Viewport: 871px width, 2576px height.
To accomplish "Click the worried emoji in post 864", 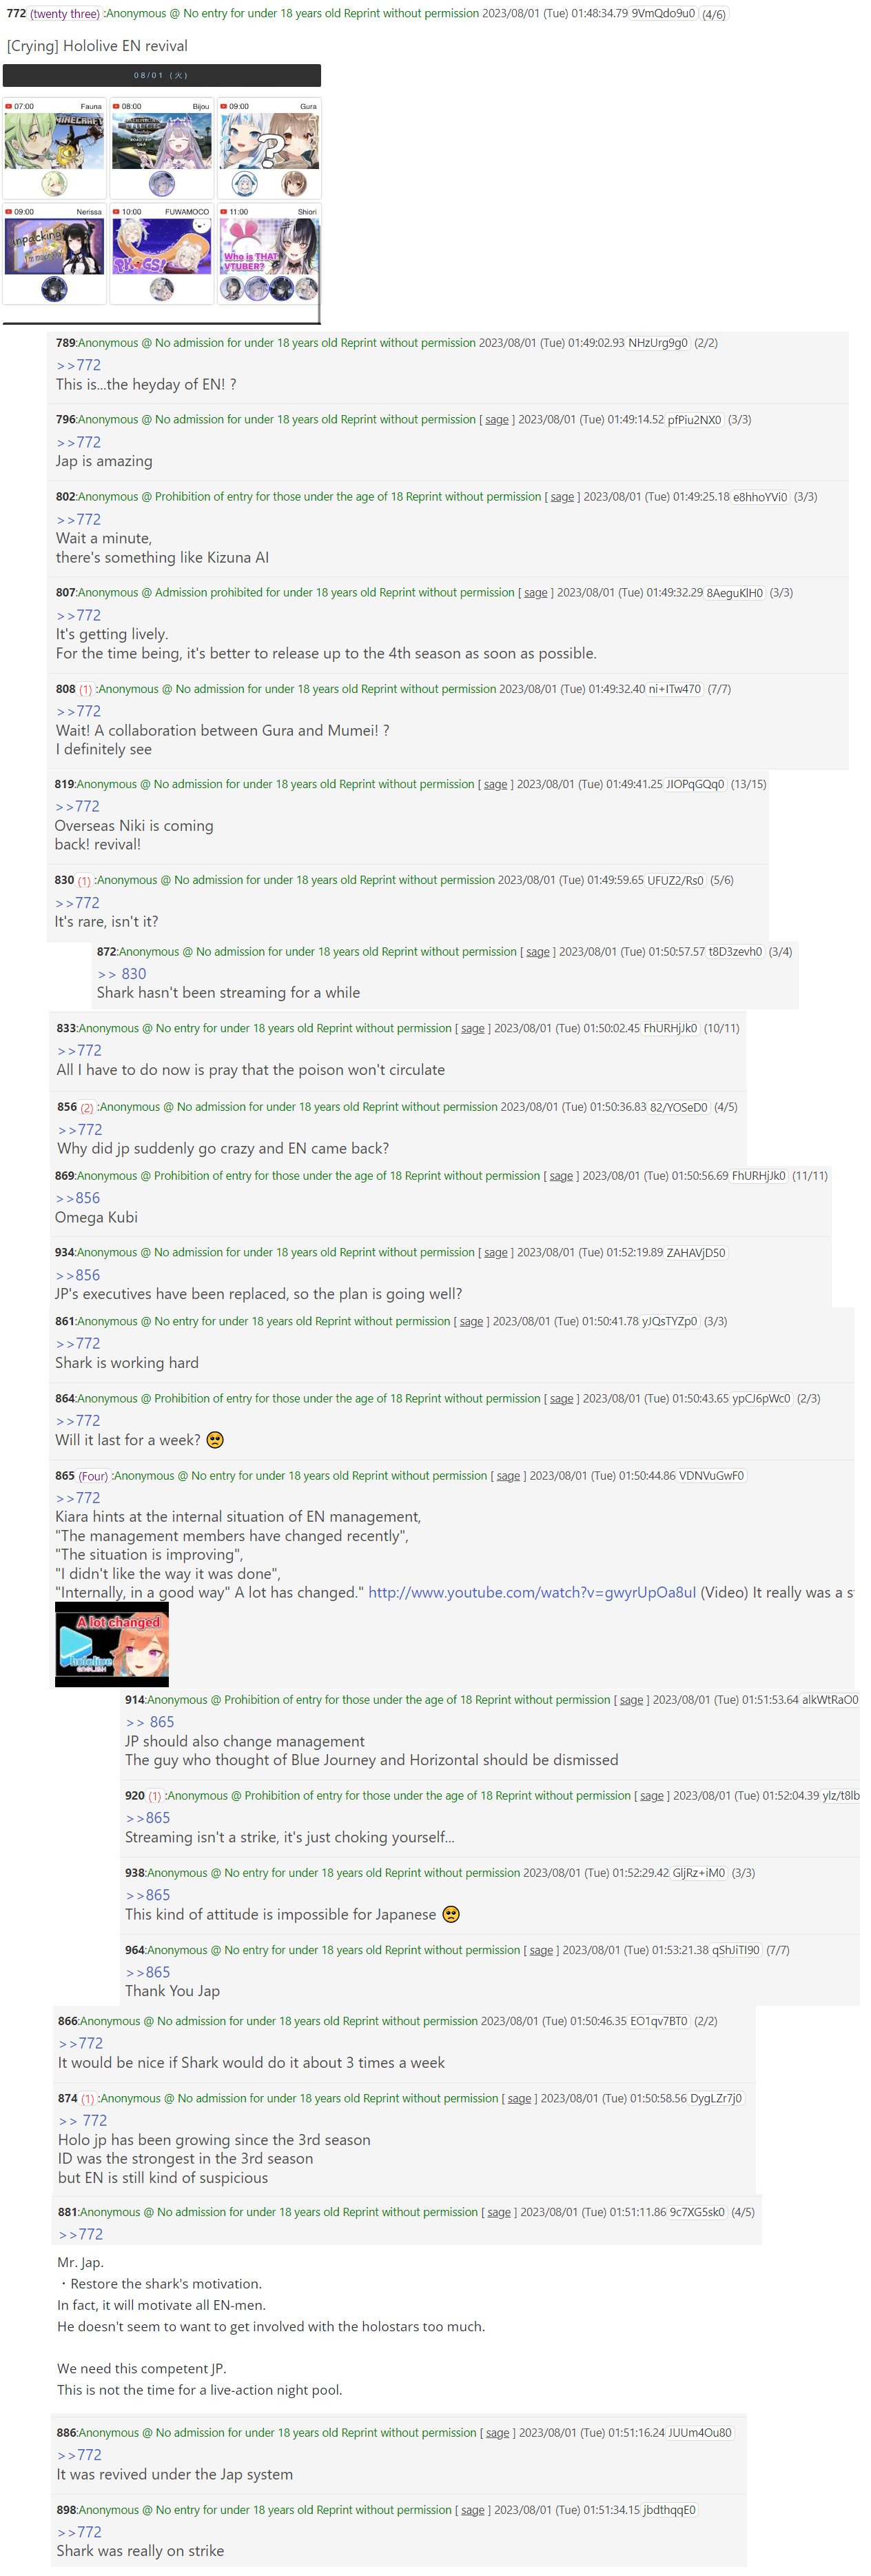I will pyautogui.click(x=215, y=1440).
